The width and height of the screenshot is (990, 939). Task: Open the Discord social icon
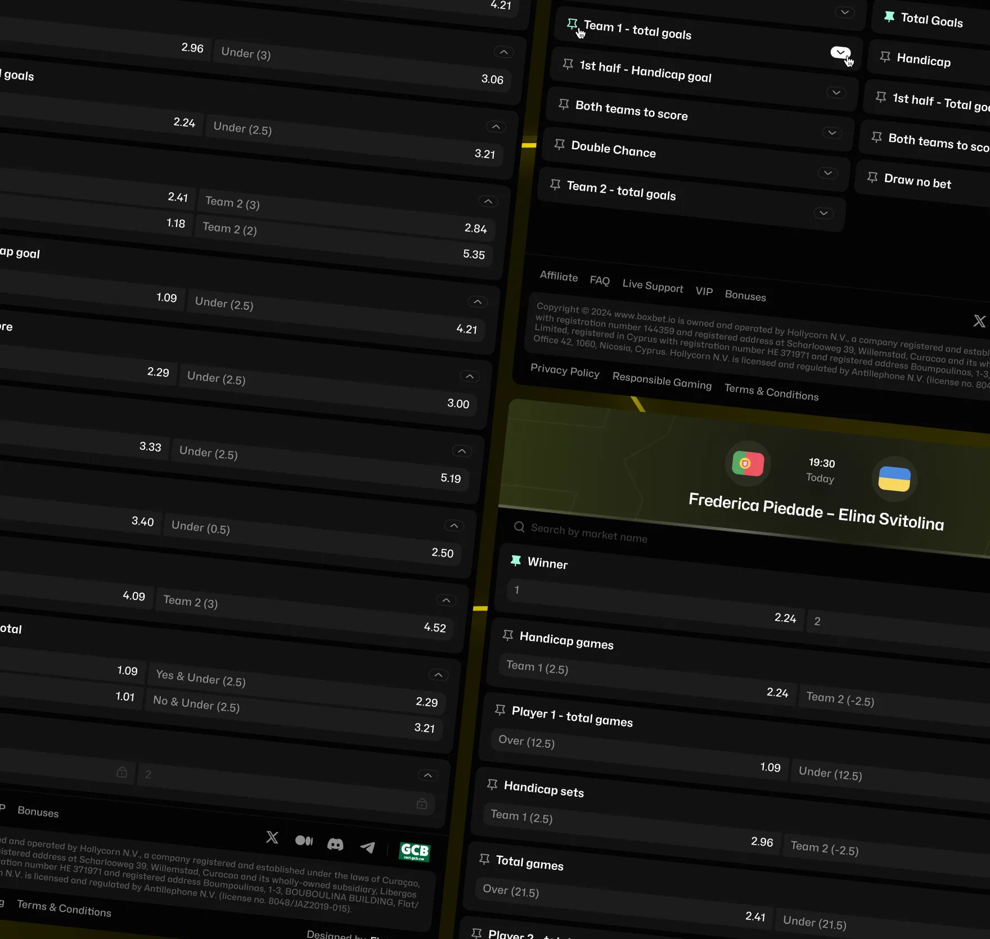(335, 844)
